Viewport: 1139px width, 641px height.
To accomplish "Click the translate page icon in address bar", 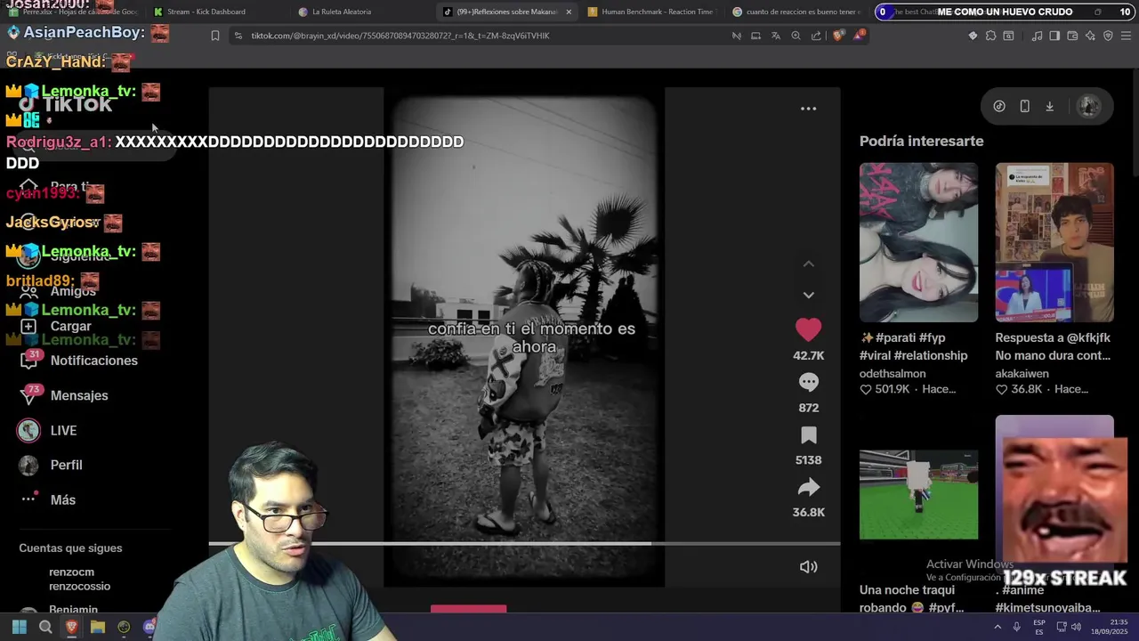I will point(776,36).
